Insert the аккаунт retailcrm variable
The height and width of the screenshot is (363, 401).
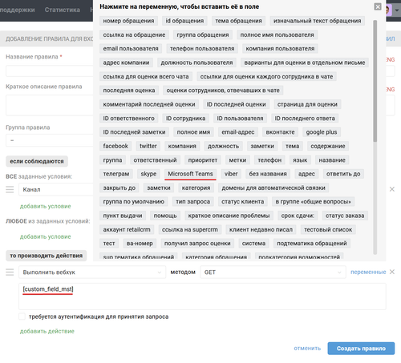127,229
